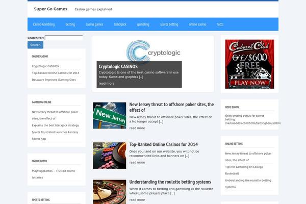Go to casino games in the nav bar
Screen dimensions: 306x204
click(94, 24)
